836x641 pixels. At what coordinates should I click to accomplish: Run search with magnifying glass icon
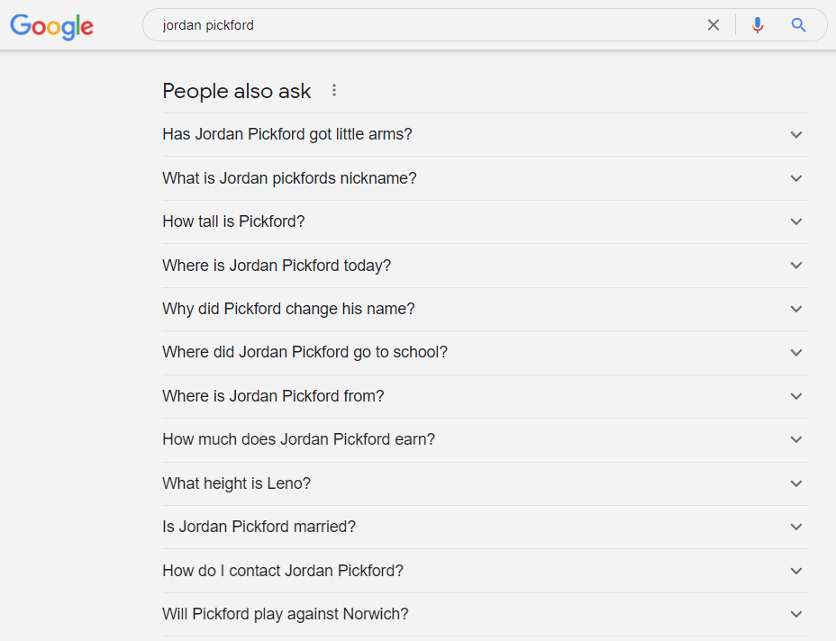tap(798, 25)
